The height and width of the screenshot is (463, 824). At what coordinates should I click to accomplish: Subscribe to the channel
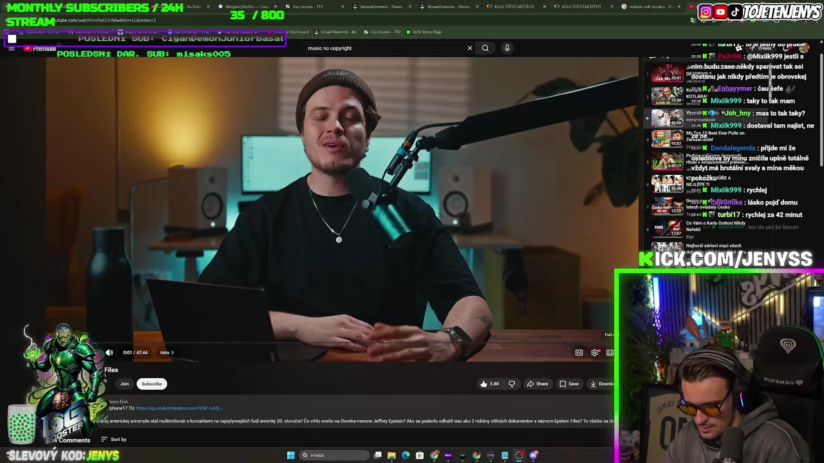tap(152, 384)
